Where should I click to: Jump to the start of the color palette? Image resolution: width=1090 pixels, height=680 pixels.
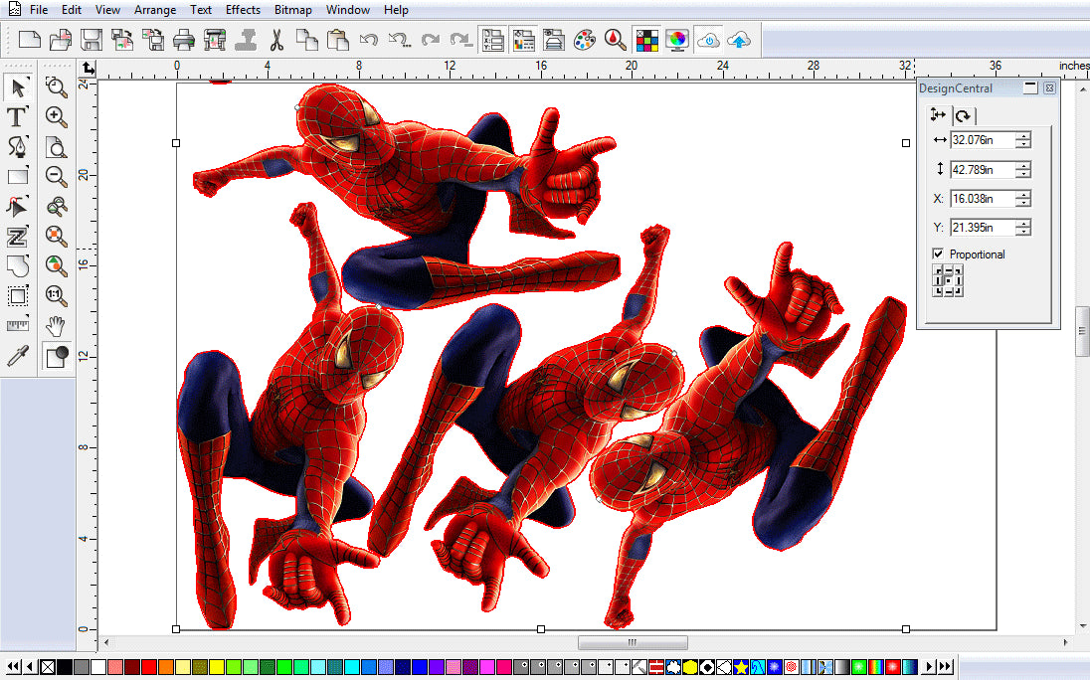point(13,667)
